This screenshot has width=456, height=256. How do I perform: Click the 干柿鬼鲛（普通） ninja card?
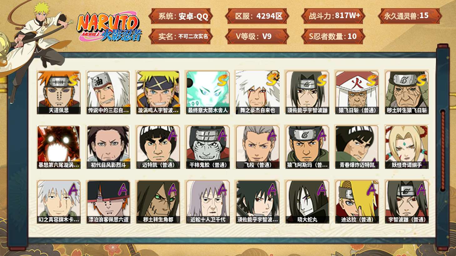click(208, 147)
